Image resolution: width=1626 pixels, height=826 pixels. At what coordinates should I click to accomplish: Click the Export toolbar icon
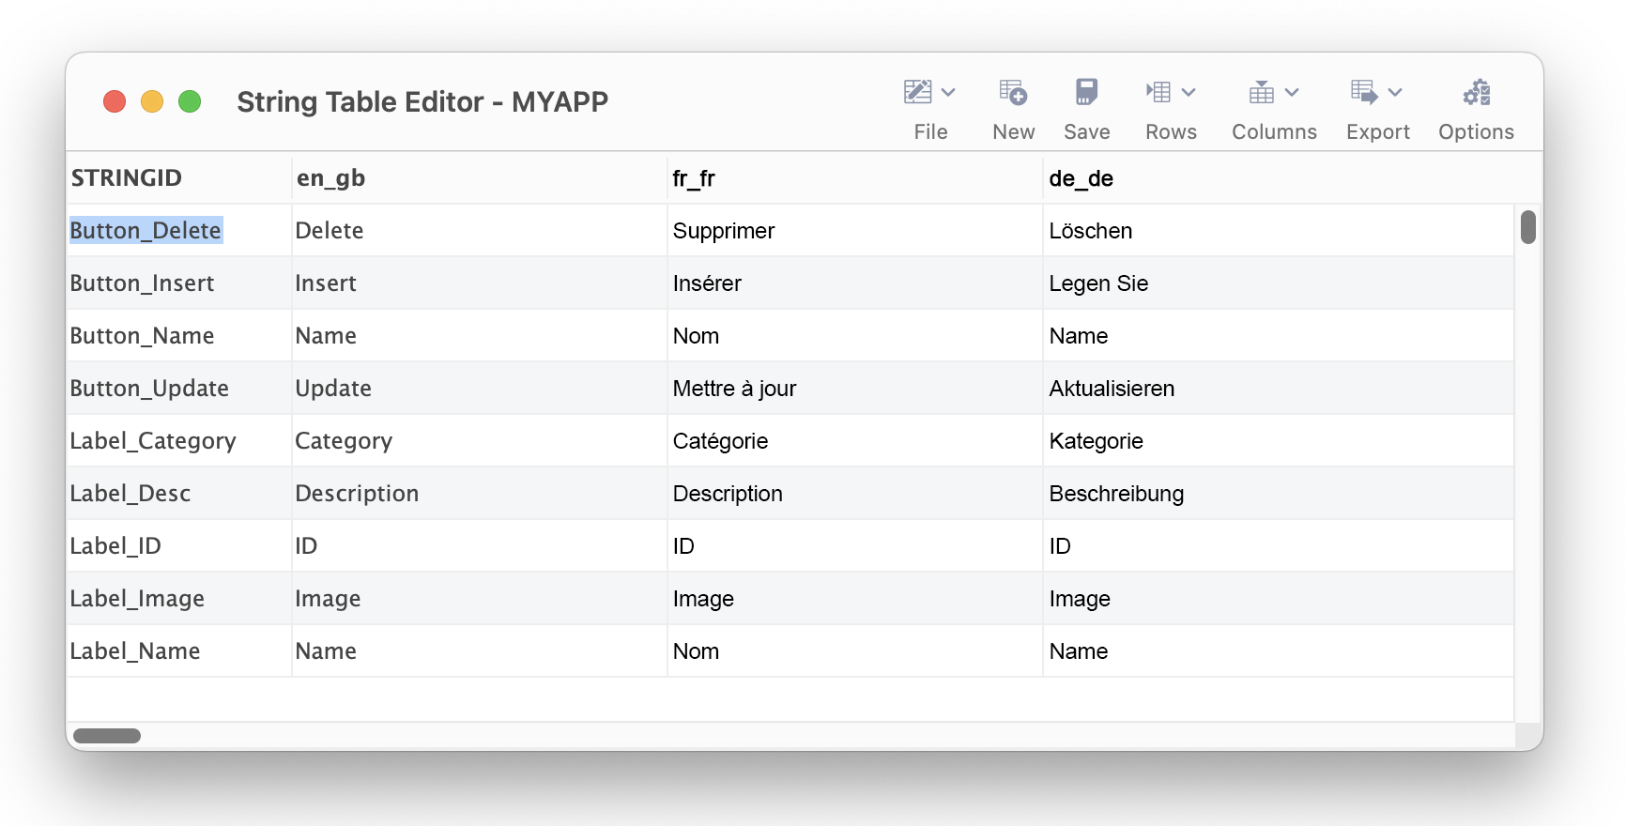1364,92
